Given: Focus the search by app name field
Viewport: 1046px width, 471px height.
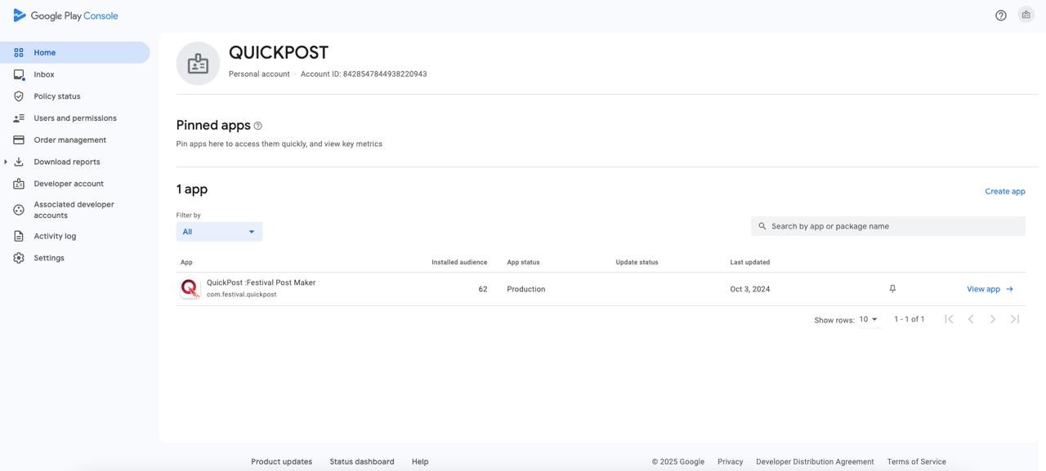Looking at the screenshot, I should pos(888,226).
